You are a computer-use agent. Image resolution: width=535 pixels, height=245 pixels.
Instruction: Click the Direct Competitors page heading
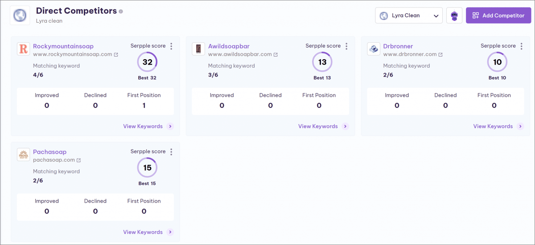coord(76,11)
